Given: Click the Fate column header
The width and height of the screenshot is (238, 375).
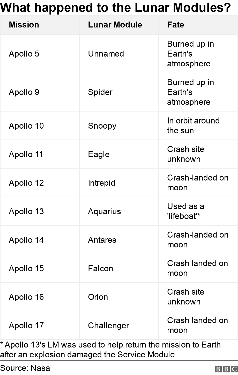Looking at the screenshot, I should (175, 25).
